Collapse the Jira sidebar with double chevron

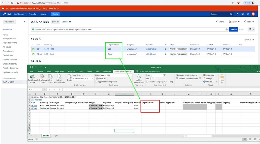25,22
